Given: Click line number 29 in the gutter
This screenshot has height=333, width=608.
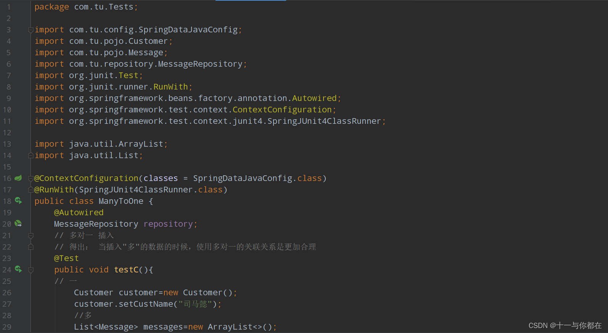Looking at the screenshot, I should [x=7, y=327].
